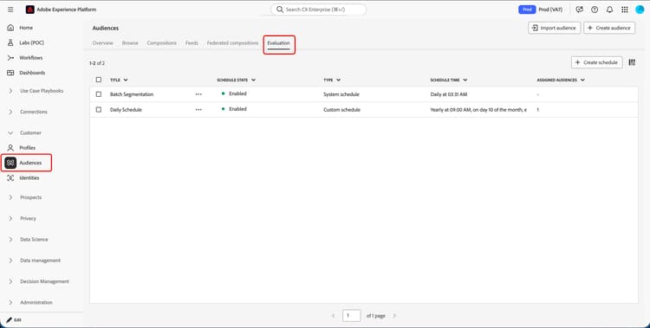The width and height of the screenshot is (650, 328).
Task: Switch to the Overview tab
Action: click(x=103, y=43)
